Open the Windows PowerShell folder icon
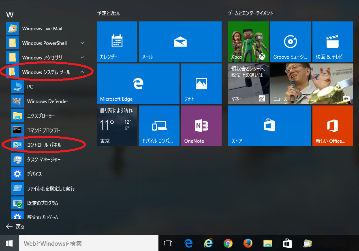 tap(13, 43)
